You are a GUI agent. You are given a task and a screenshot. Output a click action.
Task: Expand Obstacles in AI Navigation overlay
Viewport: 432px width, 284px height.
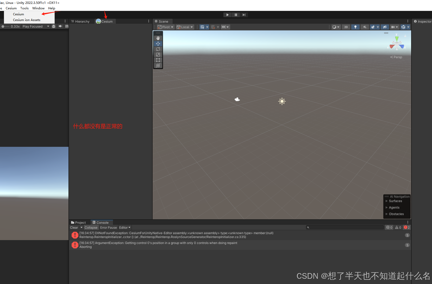(395, 214)
